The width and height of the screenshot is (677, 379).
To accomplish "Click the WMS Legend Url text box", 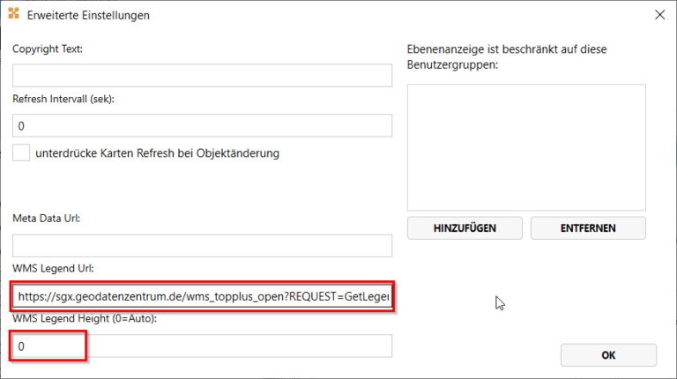I will click(x=202, y=298).
